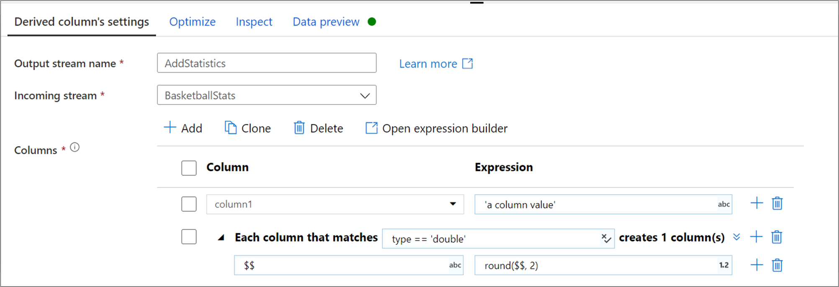The height and width of the screenshot is (287, 839).
Task: Tick the checkbox for the column pattern row
Action: [x=189, y=237]
